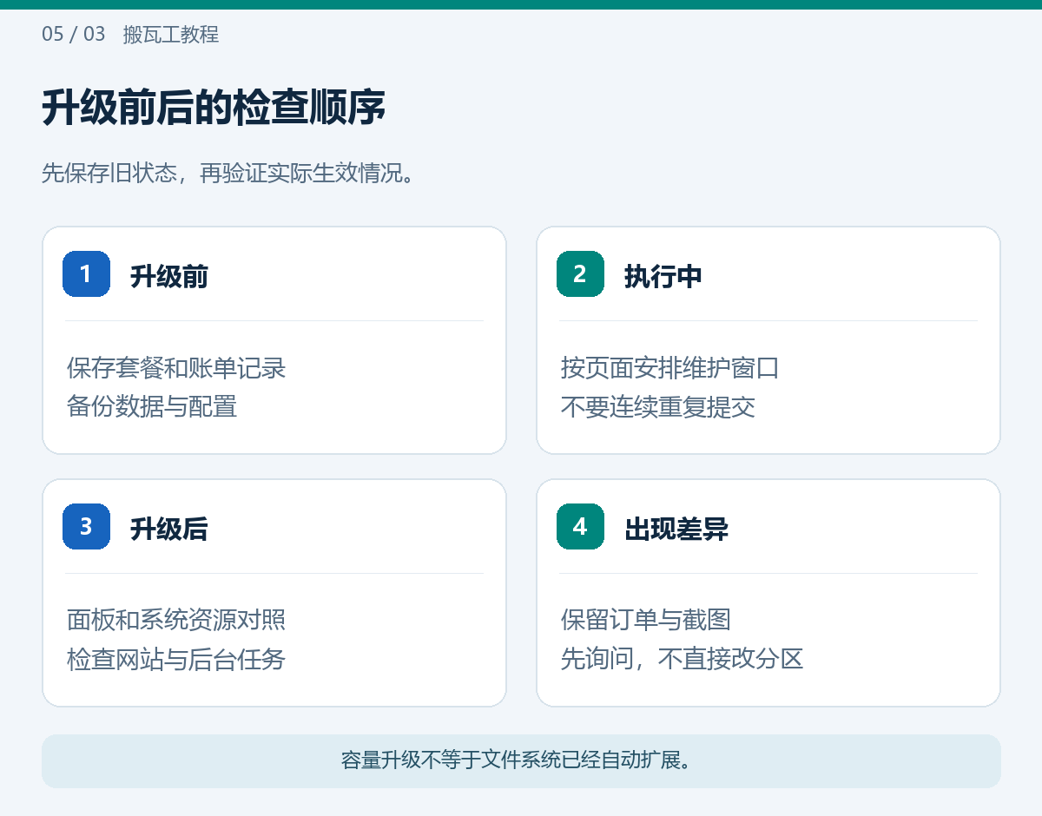Click the line 保存套餐和账单记录
This screenshot has width=1042, height=816.
coord(176,368)
